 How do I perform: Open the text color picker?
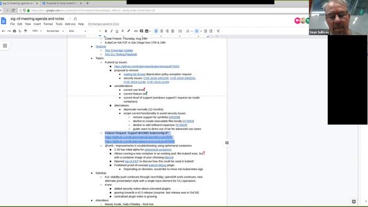click(122, 31)
